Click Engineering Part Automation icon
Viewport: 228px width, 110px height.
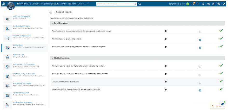coord(8,67)
